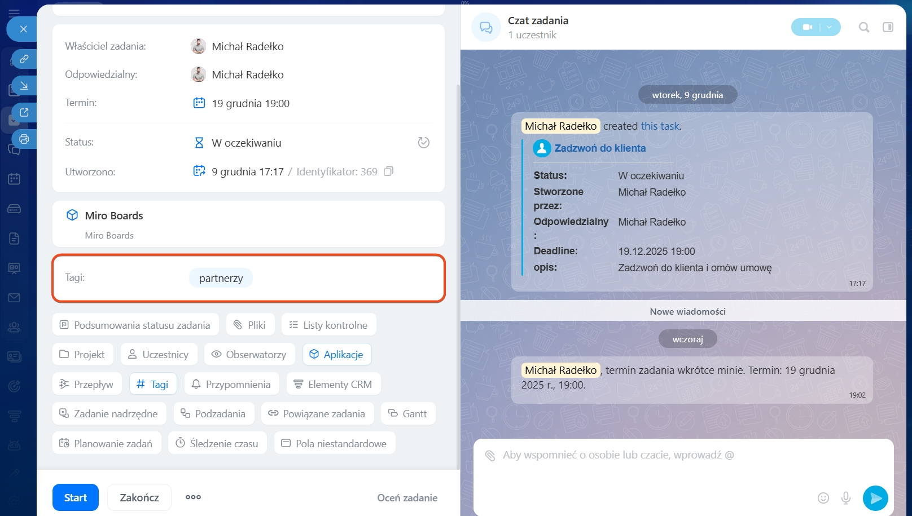This screenshot has height=516, width=912.
Task: Start the task with the Start button
Action: click(x=76, y=497)
